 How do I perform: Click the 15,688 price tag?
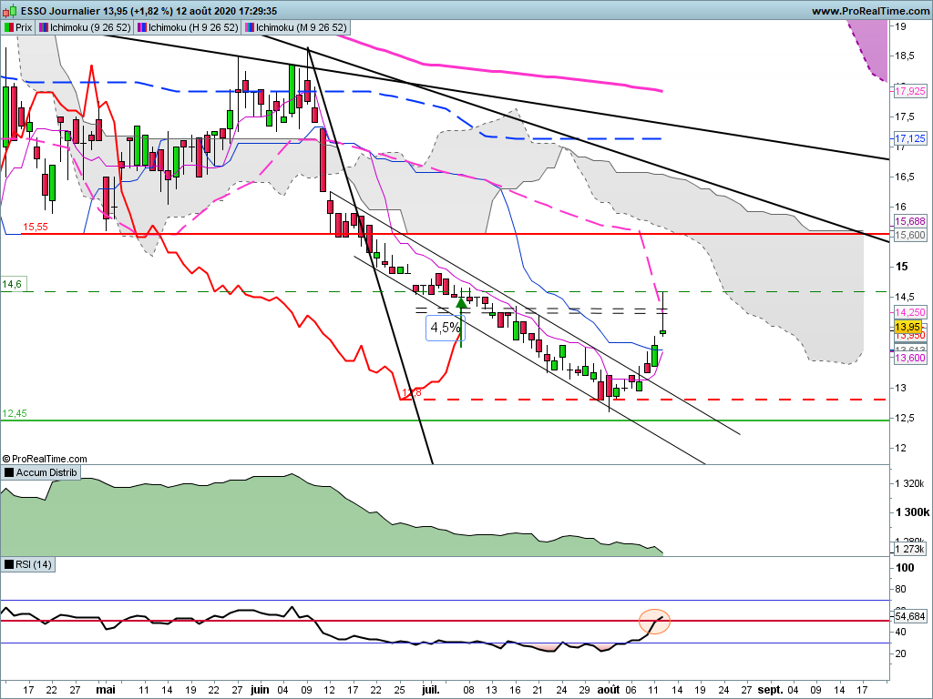(x=910, y=221)
